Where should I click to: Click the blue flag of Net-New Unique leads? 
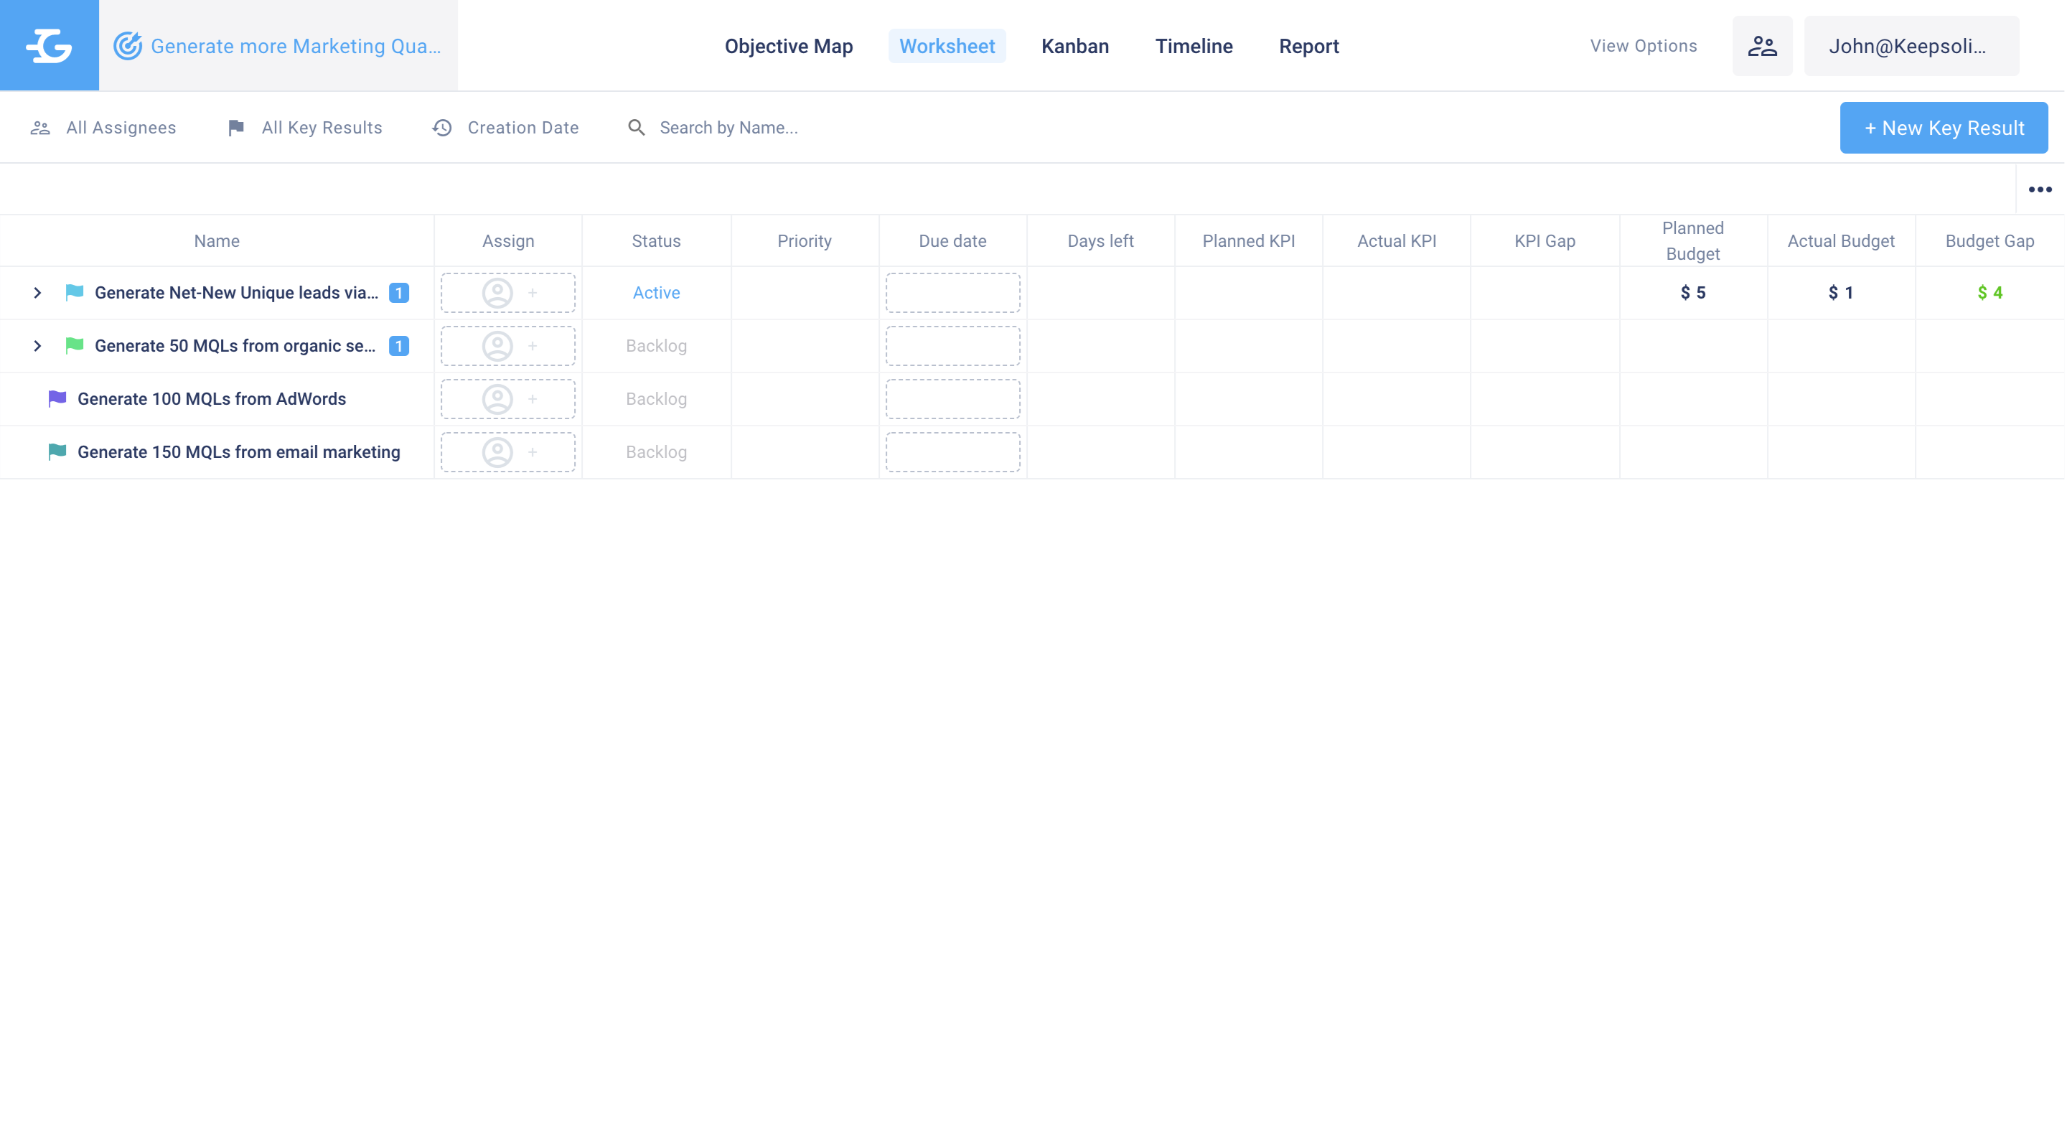click(75, 292)
